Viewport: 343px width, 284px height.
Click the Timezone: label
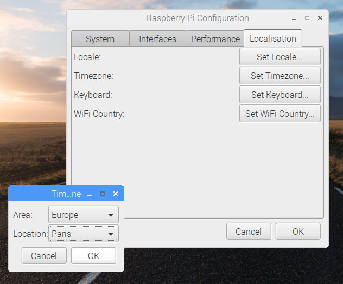tap(94, 76)
